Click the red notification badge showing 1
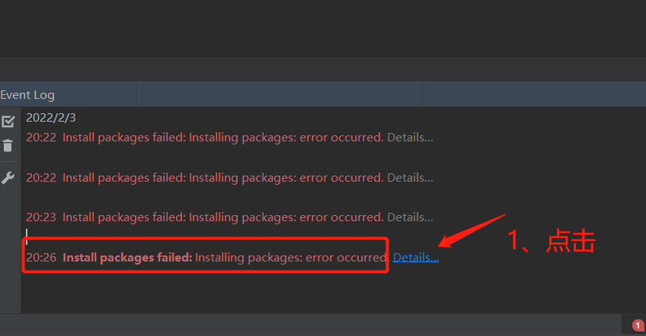Image resolution: width=646 pixels, height=336 pixels. (638, 325)
